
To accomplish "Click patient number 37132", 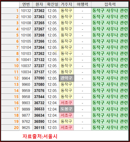I will coord(39,60).
